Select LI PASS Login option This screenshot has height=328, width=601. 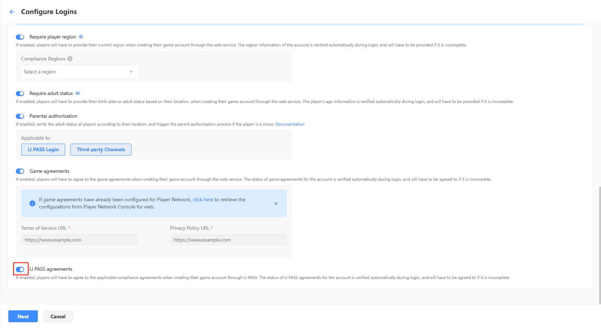click(x=43, y=150)
